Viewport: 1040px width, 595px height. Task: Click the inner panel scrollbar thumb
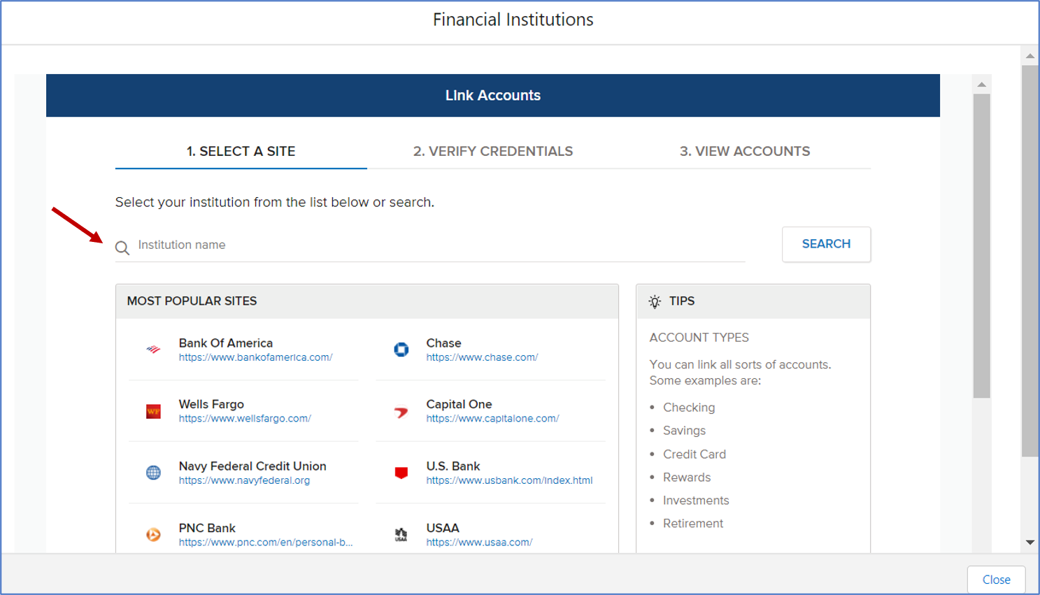tap(982, 246)
